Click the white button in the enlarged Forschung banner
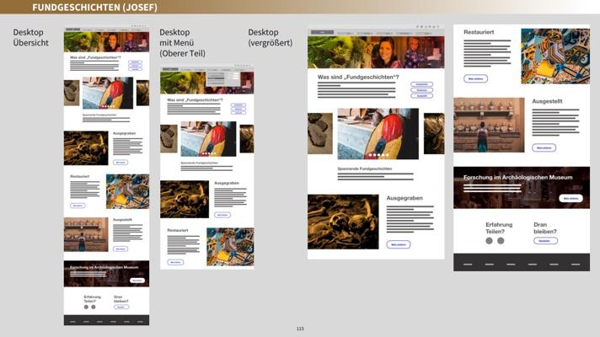Viewport: 600px width, 337px height. tap(571, 199)
